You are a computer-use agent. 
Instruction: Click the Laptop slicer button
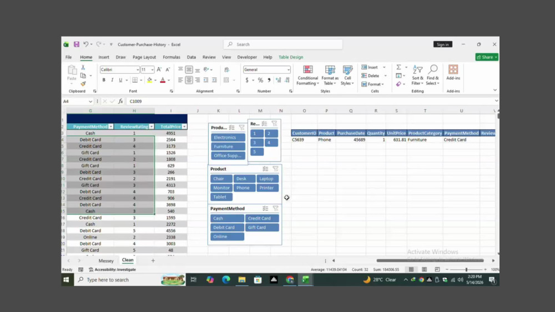pos(268,179)
